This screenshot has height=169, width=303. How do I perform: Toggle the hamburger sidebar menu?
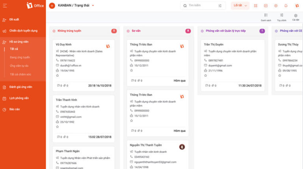(5, 6)
